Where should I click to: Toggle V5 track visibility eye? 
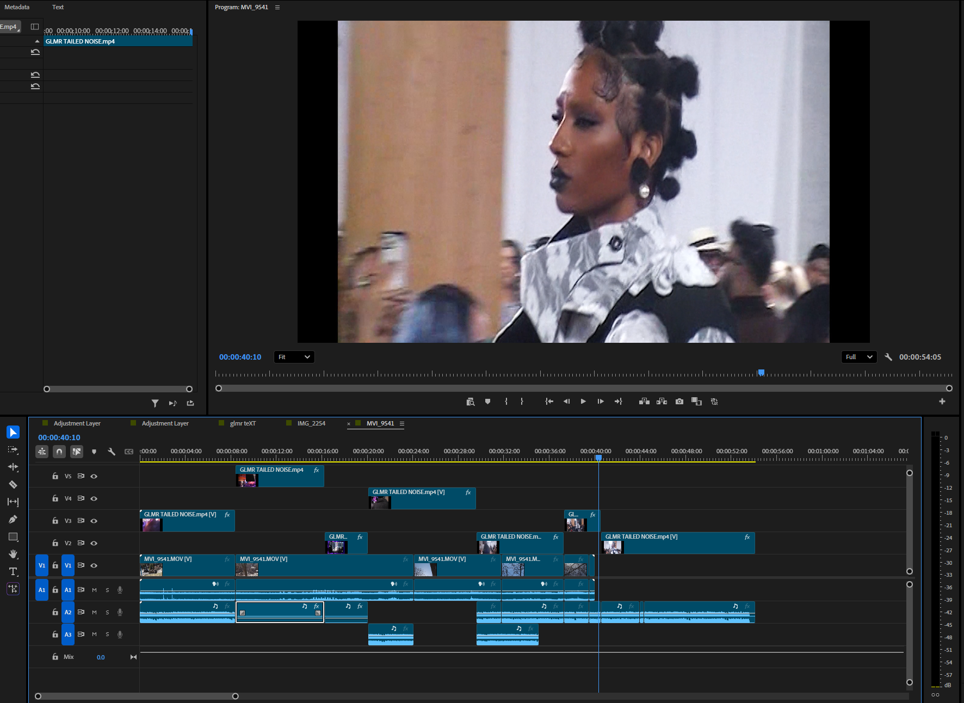[x=94, y=476]
